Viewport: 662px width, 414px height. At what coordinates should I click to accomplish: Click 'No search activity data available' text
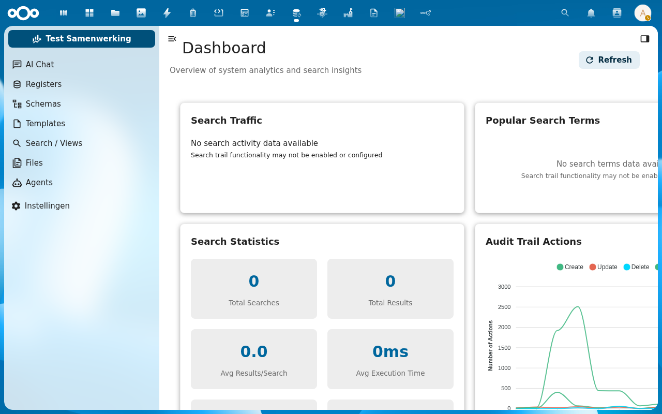tap(254, 143)
